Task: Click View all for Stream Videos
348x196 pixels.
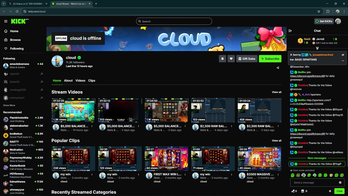Action: pos(276,92)
